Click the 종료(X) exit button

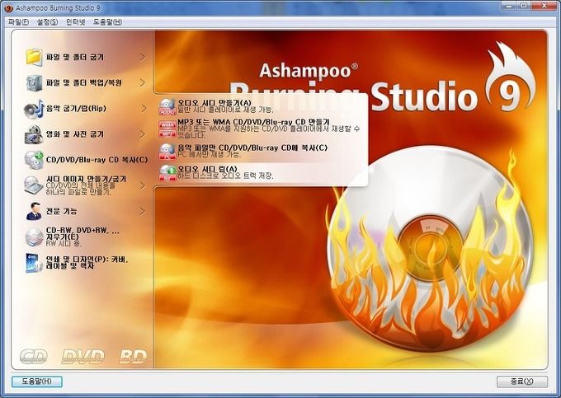(x=522, y=382)
